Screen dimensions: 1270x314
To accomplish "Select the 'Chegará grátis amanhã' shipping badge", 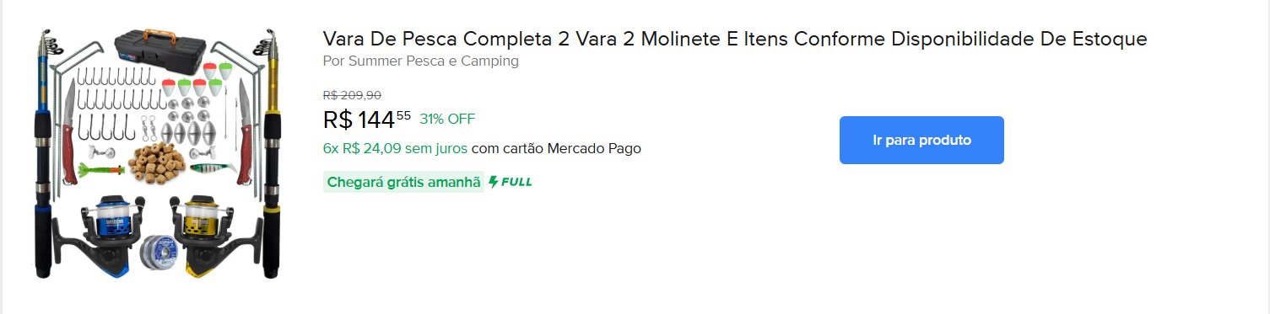I will 403,182.
